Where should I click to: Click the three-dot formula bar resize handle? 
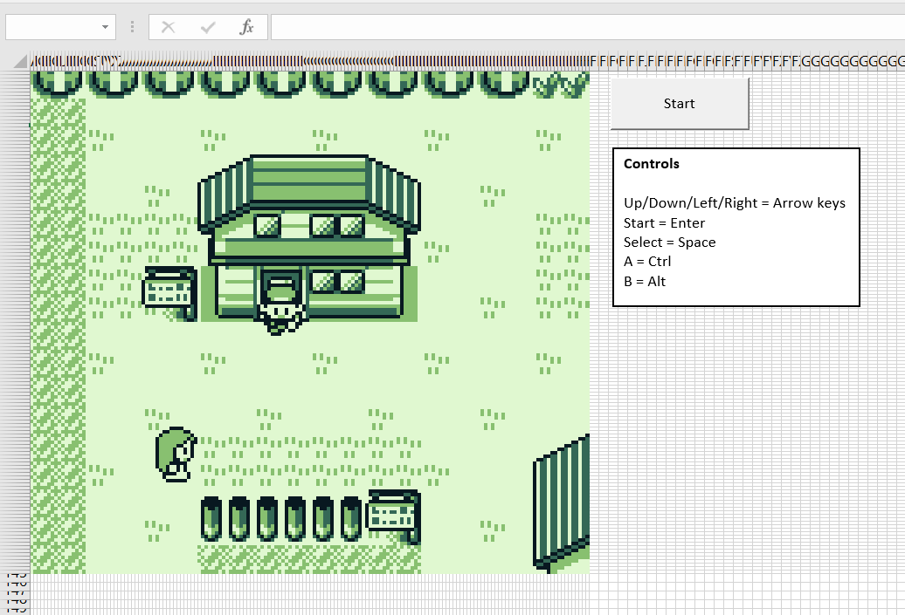tap(132, 27)
